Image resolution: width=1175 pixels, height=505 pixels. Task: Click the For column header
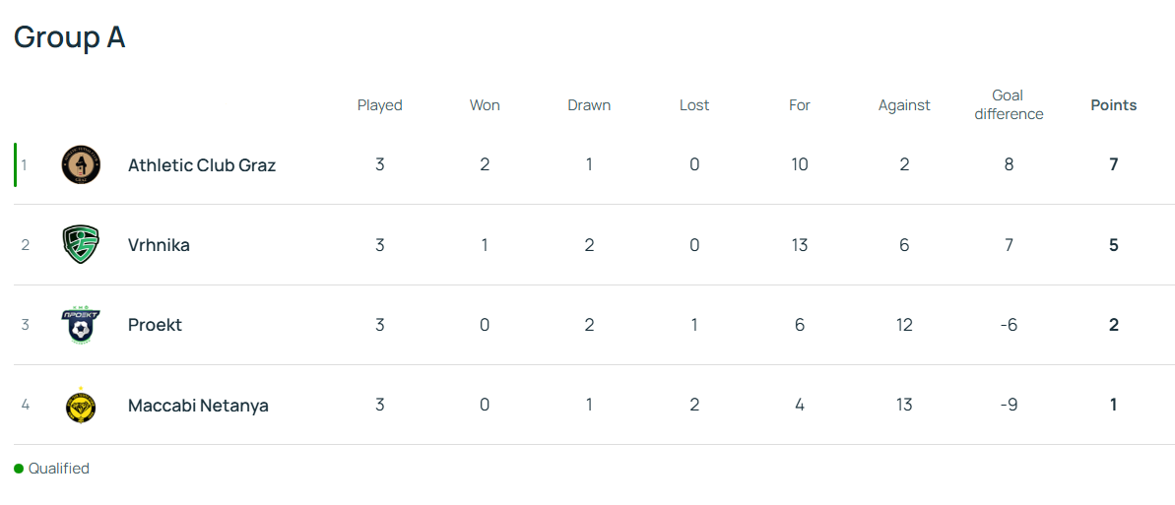800,105
